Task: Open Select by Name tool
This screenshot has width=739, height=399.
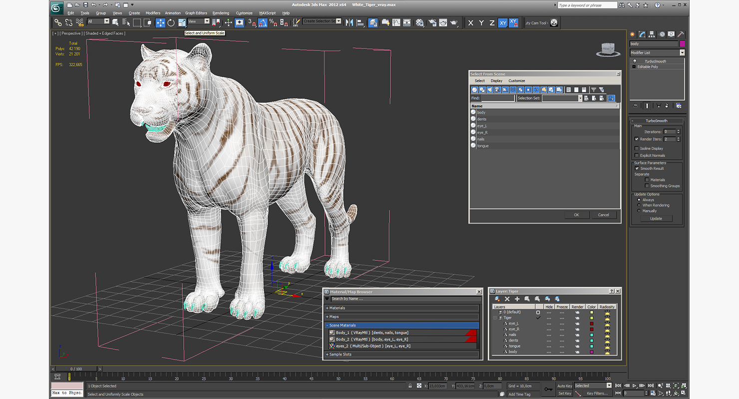Action: coord(126,22)
